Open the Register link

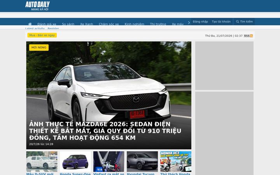pos(53,28)
